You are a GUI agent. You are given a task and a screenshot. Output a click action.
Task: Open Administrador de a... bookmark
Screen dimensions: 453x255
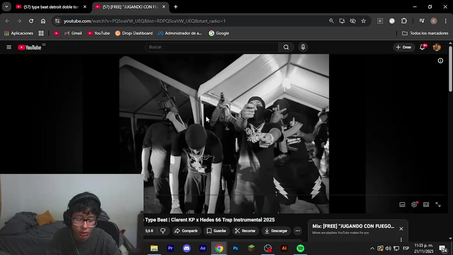180,33
